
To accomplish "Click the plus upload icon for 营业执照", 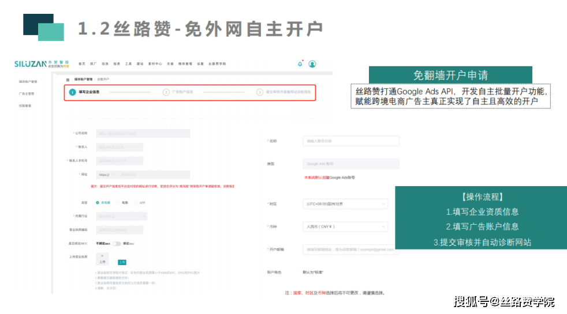I will (x=102, y=255).
